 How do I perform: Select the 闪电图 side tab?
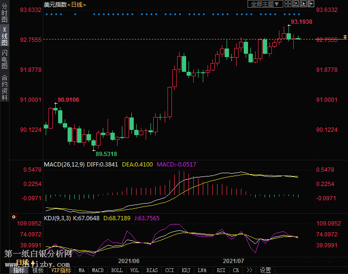pyautogui.click(x=4, y=59)
